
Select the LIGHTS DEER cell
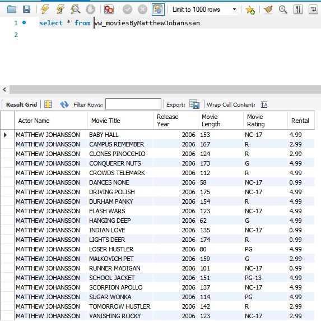[120, 240]
